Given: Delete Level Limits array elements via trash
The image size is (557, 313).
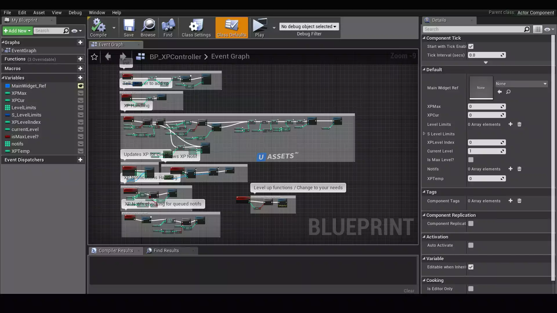Looking at the screenshot, I should click(x=519, y=124).
